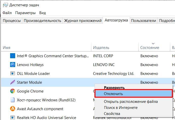175x120 pixels.
Task: Select Realtek HD Audio Universal Service name
Action: (x=47, y=117)
